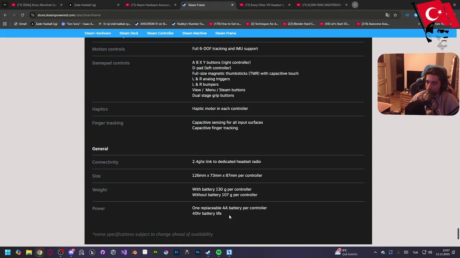
Task: Open Unity Hub from the taskbar
Action: (x=113, y=252)
